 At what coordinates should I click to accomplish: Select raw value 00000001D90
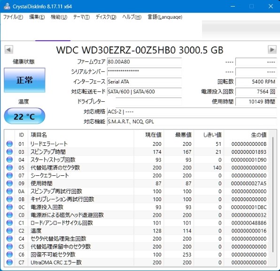click(249, 160)
